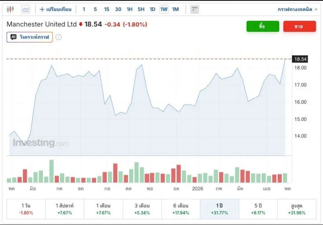Viewport: 323px width, 225px height.
Task: Click the 18.54 current price label on axis
Action: tap(300, 59)
